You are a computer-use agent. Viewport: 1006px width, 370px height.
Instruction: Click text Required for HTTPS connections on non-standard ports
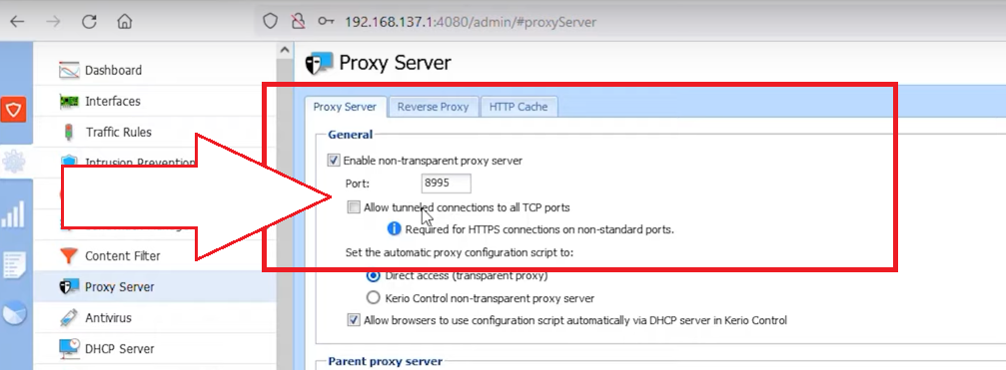tap(539, 229)
